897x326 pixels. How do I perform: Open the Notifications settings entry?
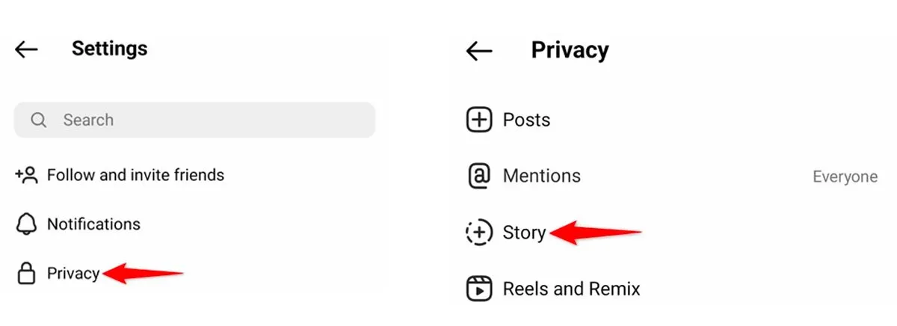click(x=93, y=224)
